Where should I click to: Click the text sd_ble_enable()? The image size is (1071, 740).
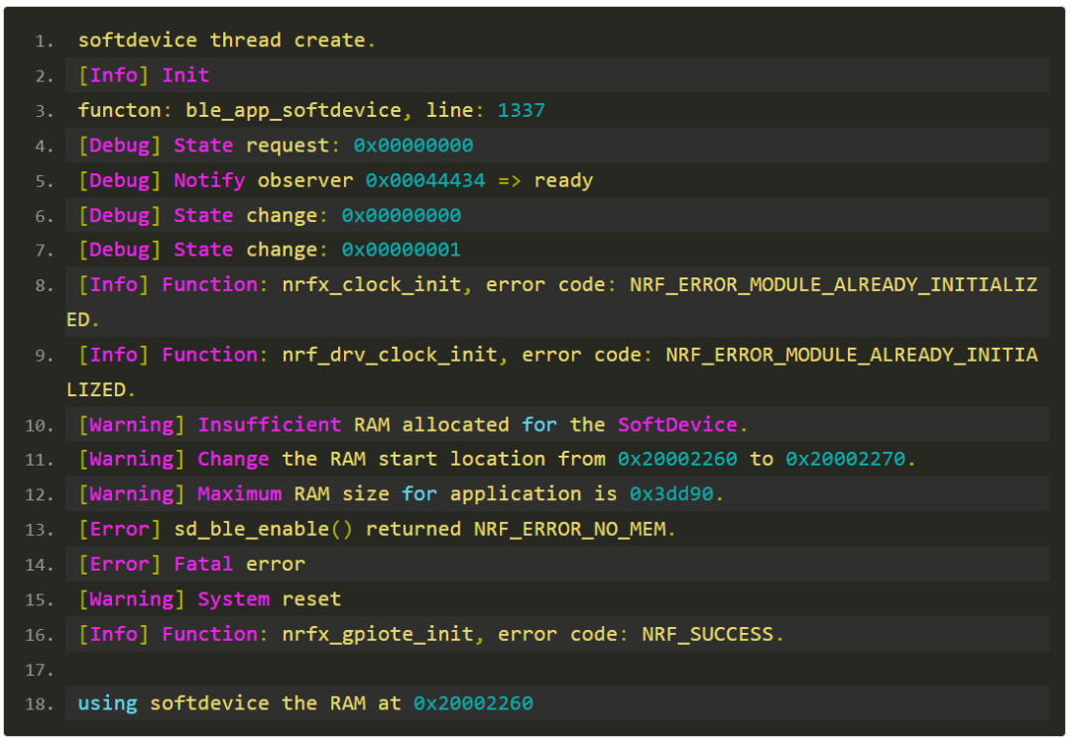coord(264,529)
